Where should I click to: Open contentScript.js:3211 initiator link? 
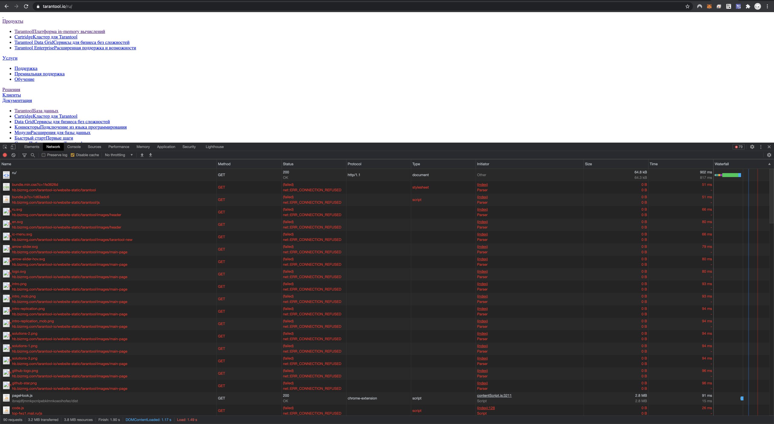[x=494, y=396]
